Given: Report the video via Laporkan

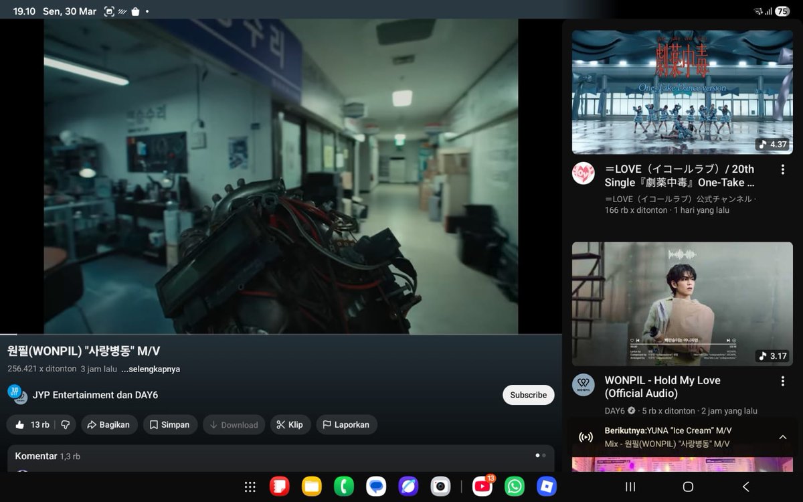Looking at the screenshot, I should tap(346, 424).
